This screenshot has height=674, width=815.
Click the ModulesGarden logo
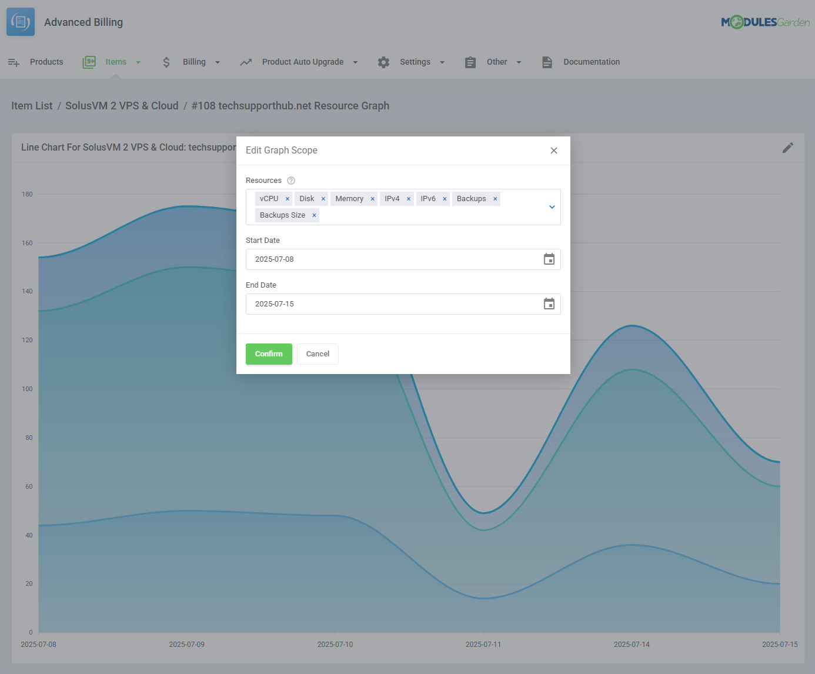coord(765,22)
